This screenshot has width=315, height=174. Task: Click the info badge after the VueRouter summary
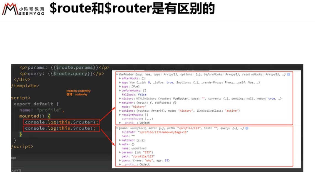[x=289, y=74]
